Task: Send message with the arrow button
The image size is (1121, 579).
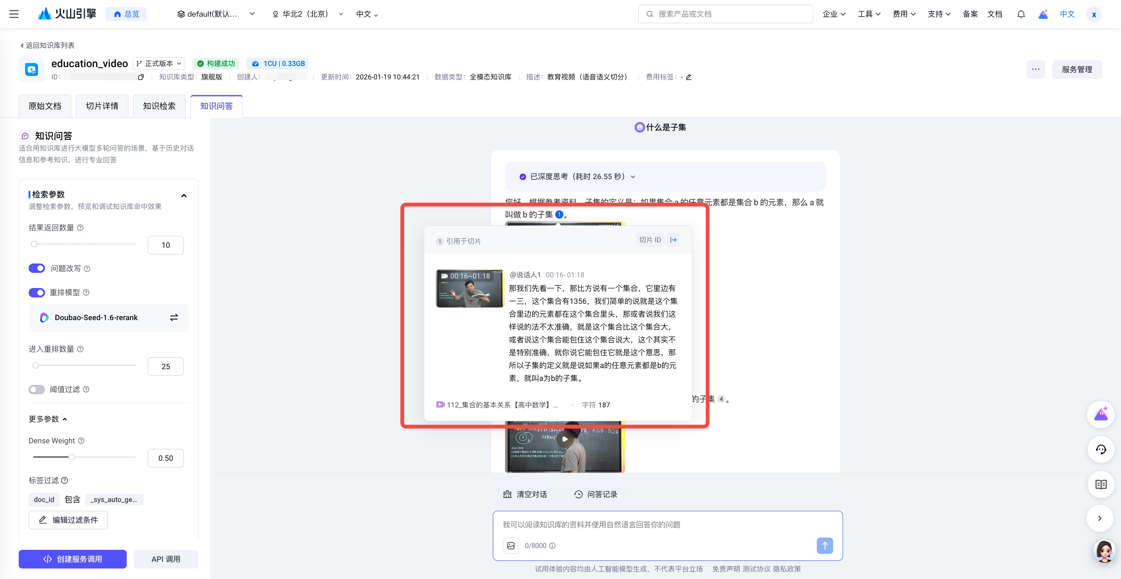Action: coord(825,545)
